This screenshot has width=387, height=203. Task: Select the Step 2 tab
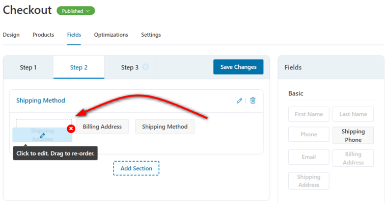[x=79, y=67]
